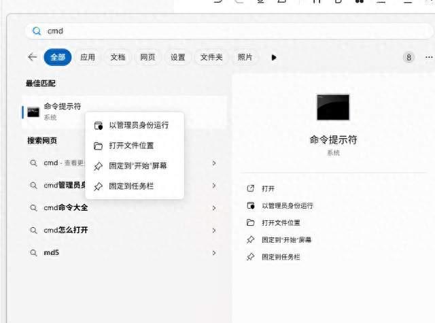The image size is (435, 323).
Task: Select the md5 web suggestion
Action: pyautogui.click(x=124, y=252)
